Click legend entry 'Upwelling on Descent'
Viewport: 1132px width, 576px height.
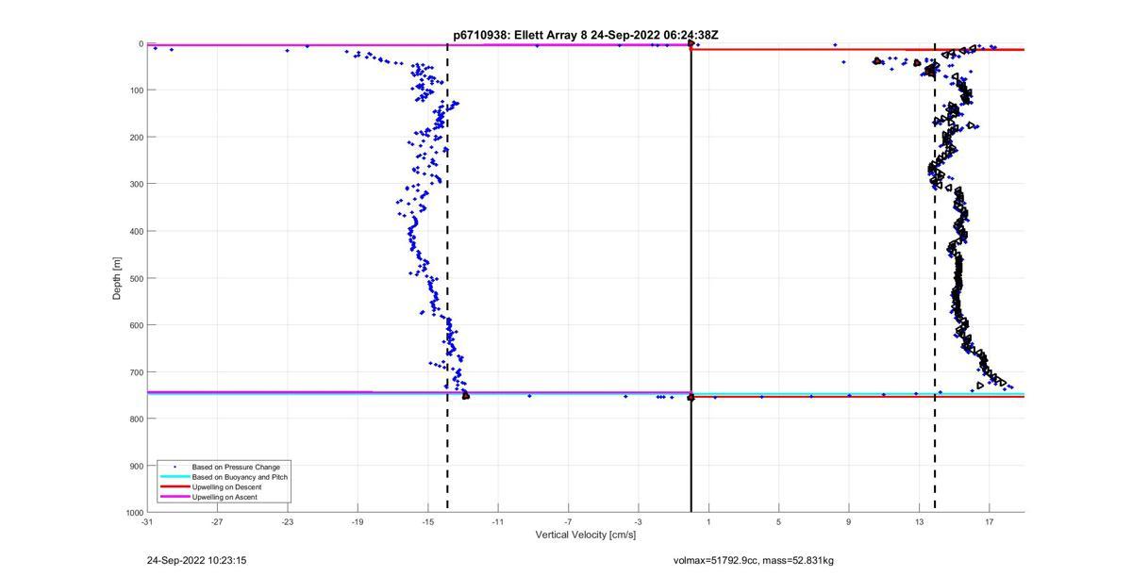tap(226, 487)
